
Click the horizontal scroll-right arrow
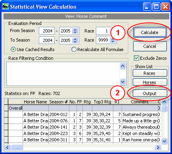click(x=158, y=147)
